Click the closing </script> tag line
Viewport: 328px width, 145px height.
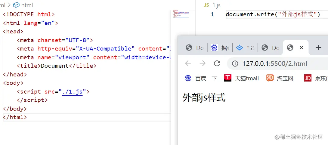coord(32,100)
